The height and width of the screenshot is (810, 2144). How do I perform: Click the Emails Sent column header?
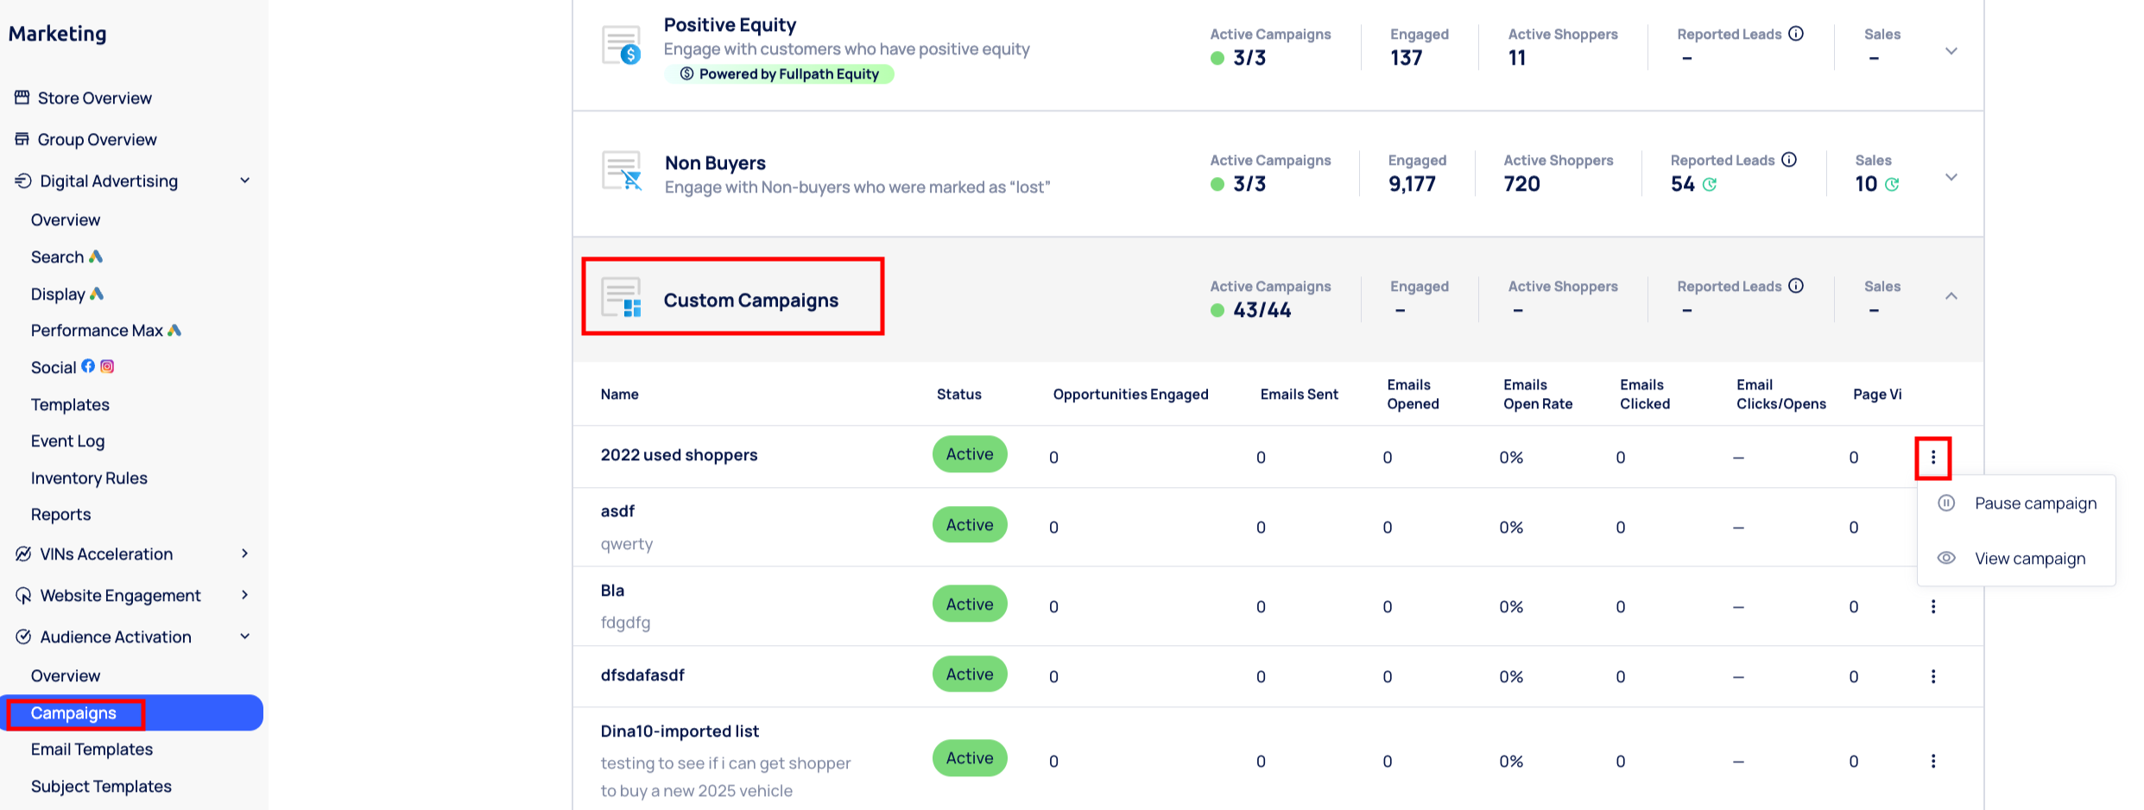click(1299, 395)
